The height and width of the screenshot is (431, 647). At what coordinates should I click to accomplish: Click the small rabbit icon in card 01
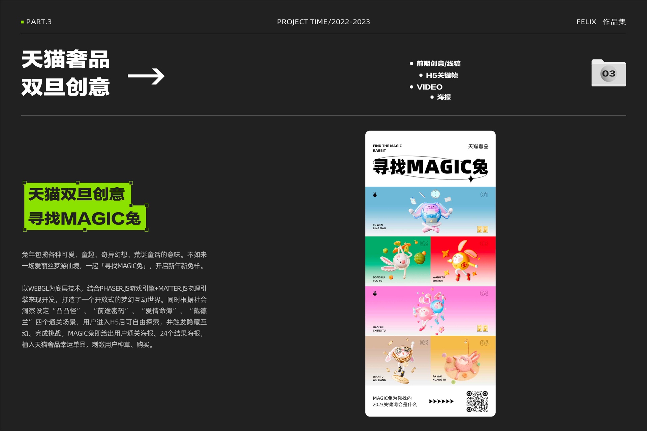[x=375, y=194]
